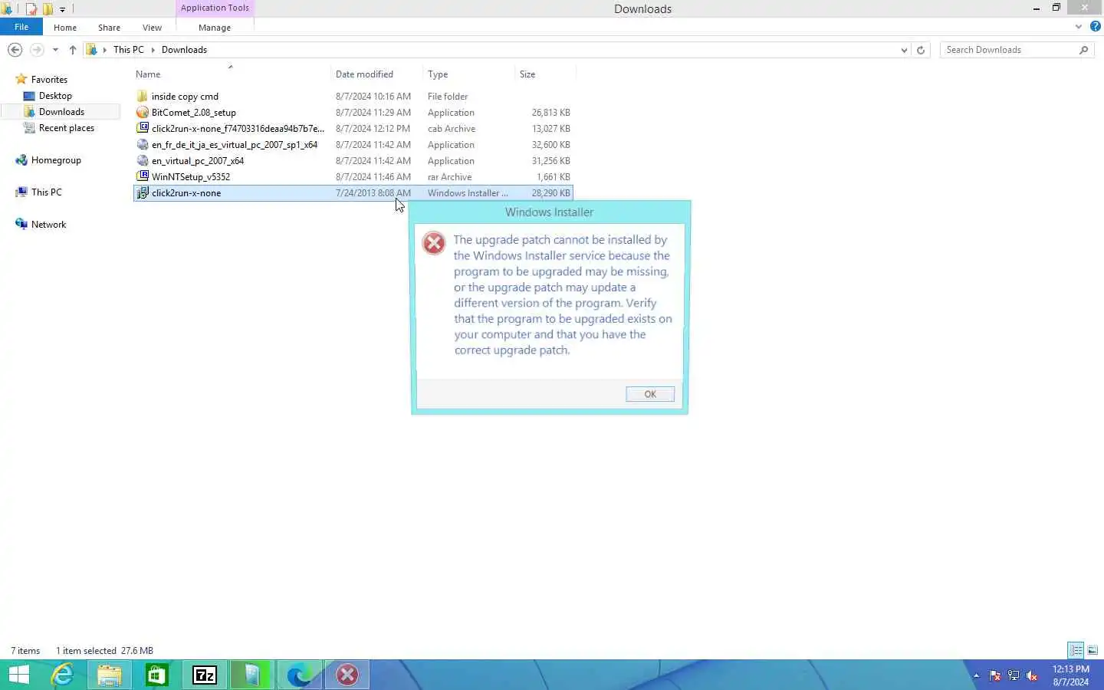Open the Share ribbon tab
Image resolution: width=1104 pixels, height=690 pixels.
tap(109, 28)
